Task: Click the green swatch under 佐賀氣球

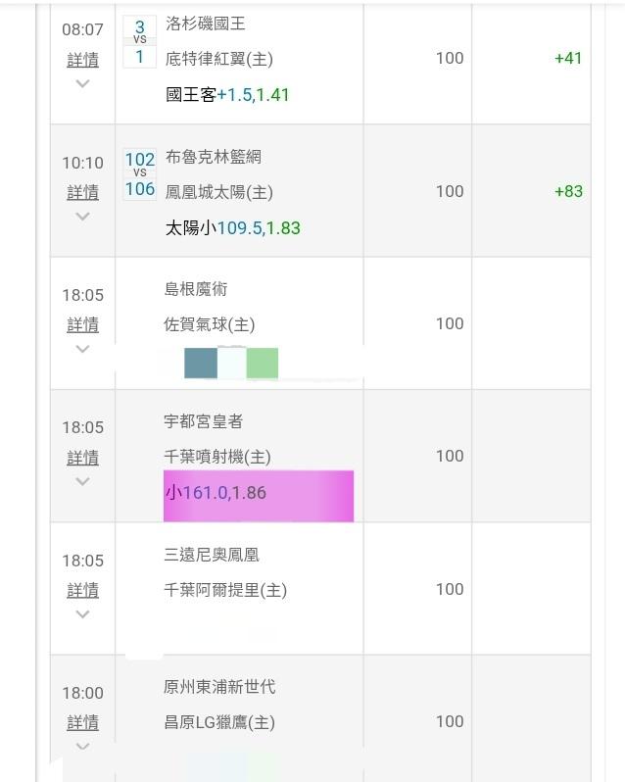Action: coord(262,363)
